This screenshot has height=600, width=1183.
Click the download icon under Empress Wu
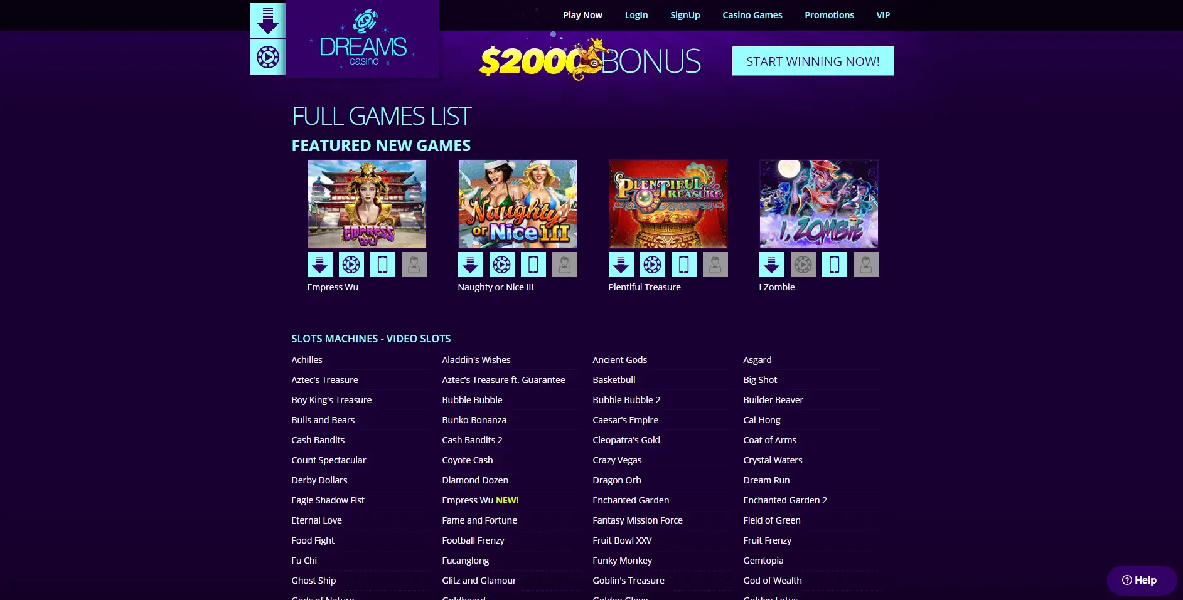320,265
